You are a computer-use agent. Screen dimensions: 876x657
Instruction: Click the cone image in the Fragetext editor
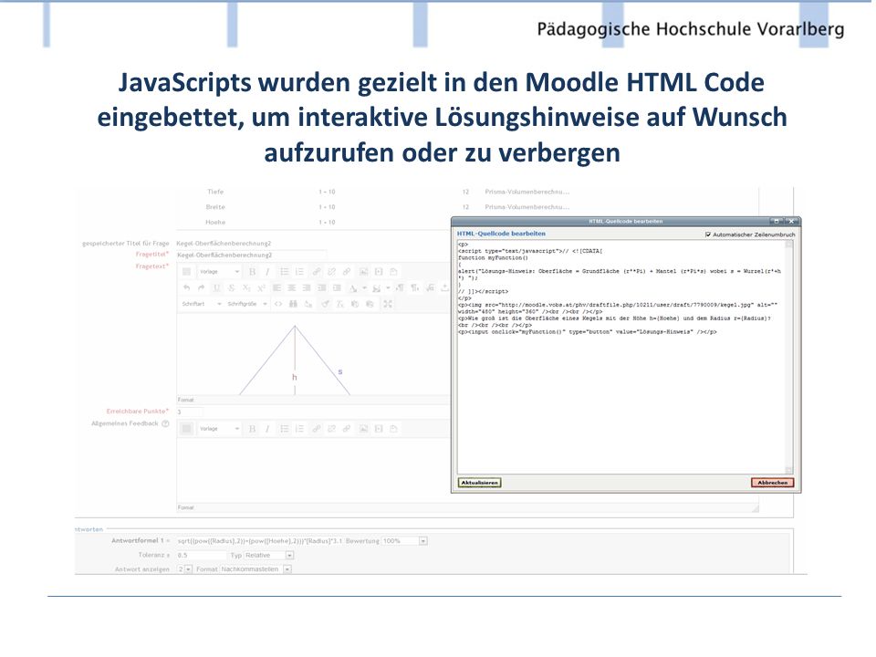[295, 360]
